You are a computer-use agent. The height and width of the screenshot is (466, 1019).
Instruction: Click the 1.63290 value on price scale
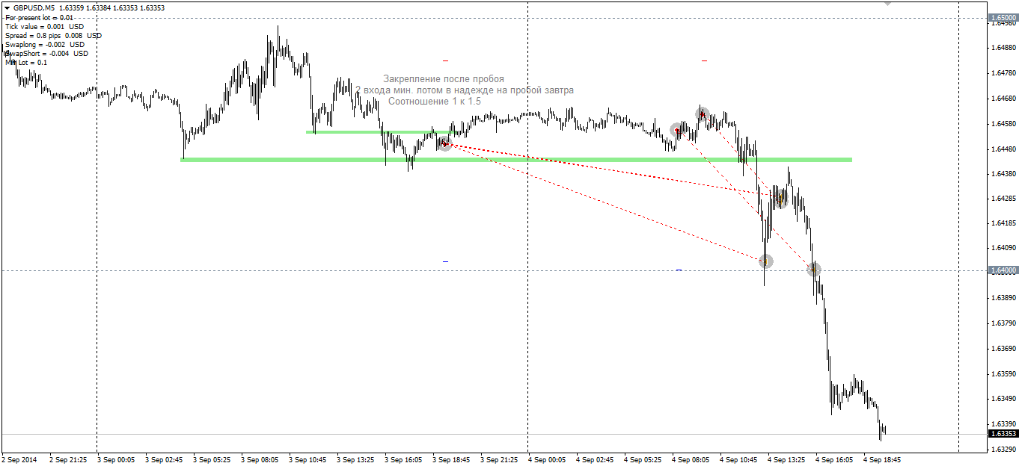coord(1003,450)
